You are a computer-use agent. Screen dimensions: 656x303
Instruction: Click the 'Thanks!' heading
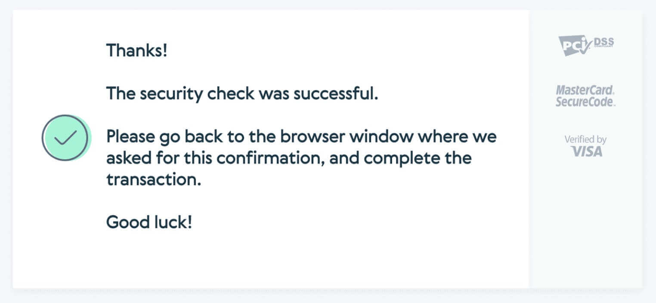136,51
